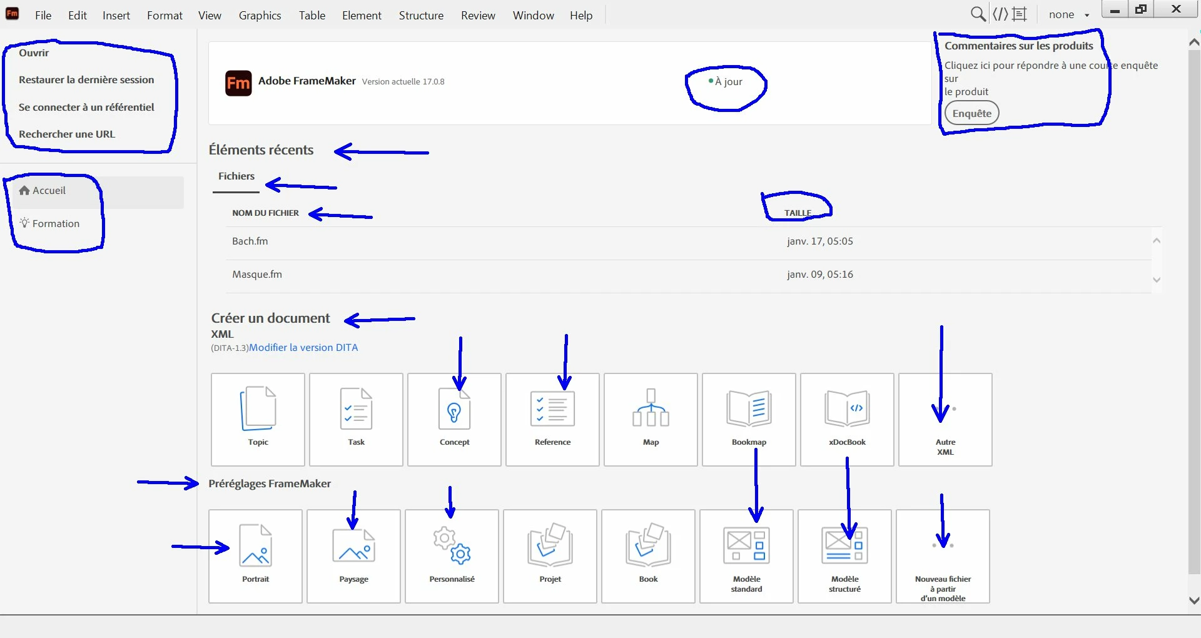Create a new Topic XML document
Viewport: 1201px width, 638px height.
coord(258,419)
